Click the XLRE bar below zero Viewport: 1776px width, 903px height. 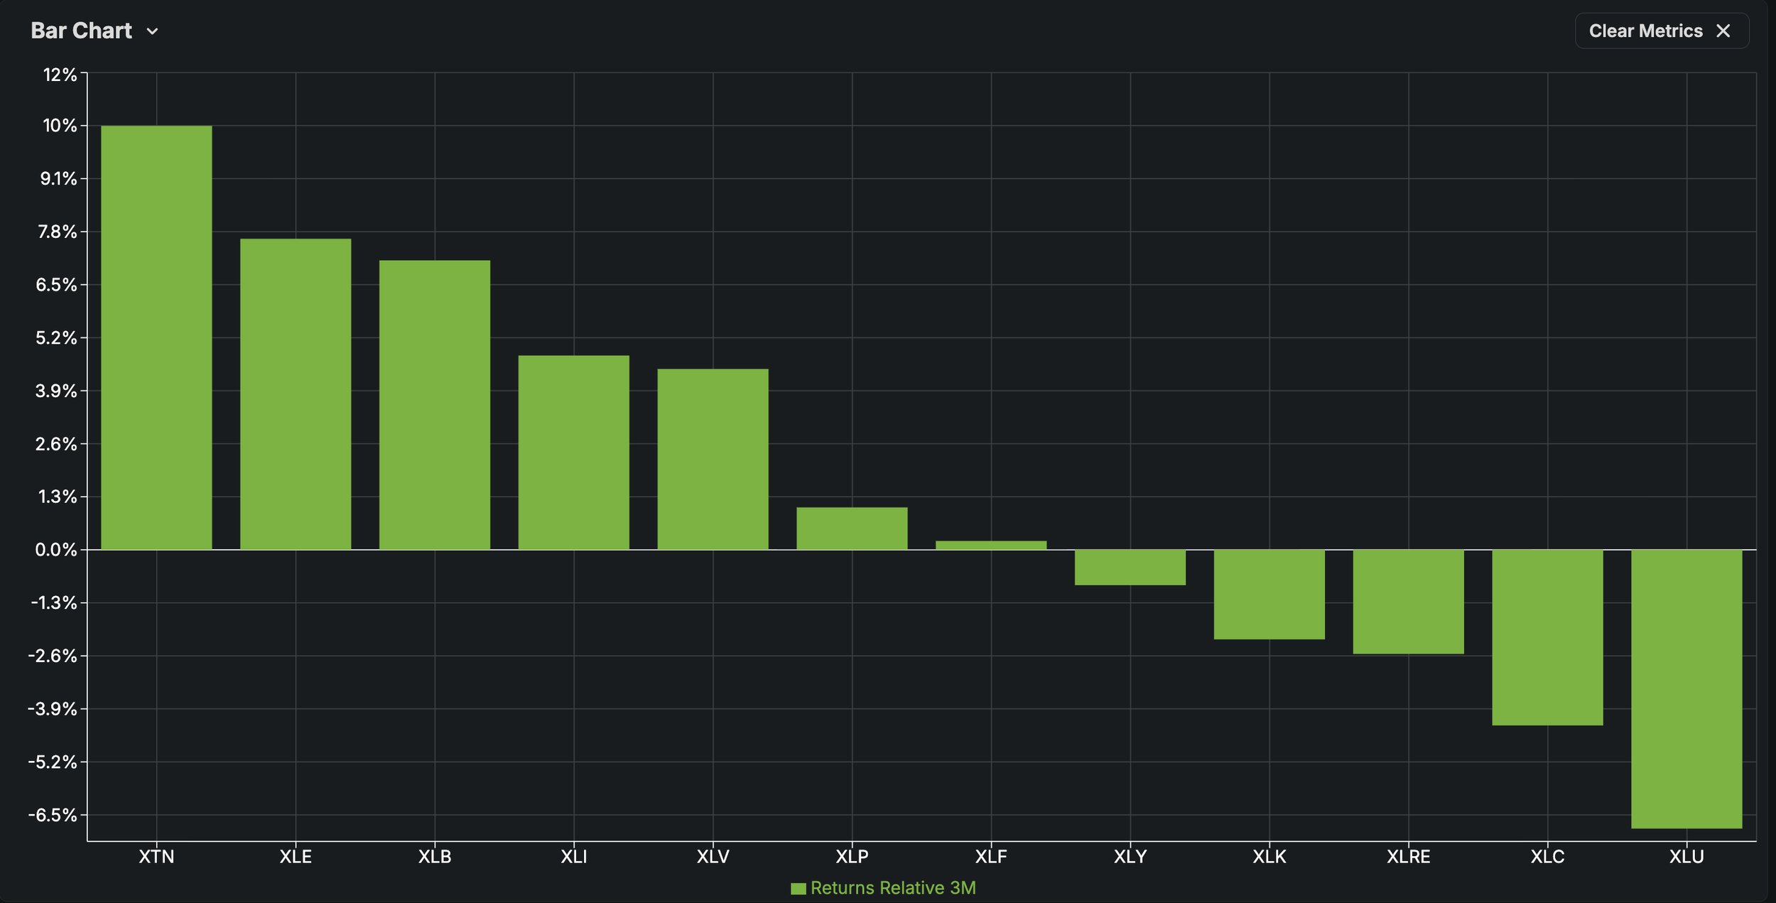1408,602
